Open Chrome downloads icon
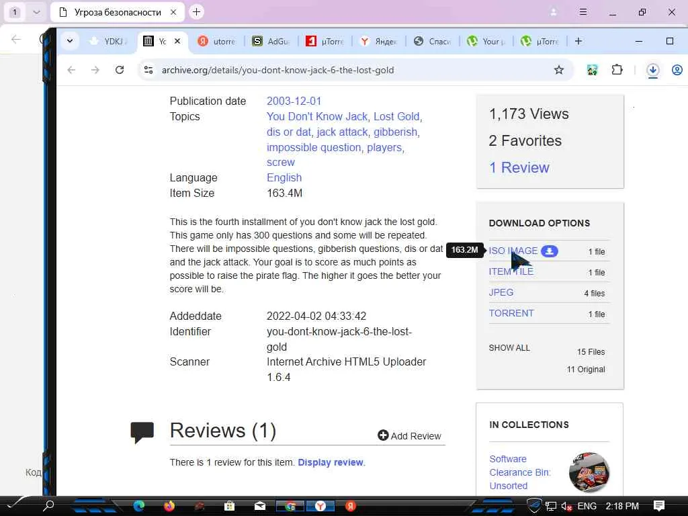 (652, 70)
